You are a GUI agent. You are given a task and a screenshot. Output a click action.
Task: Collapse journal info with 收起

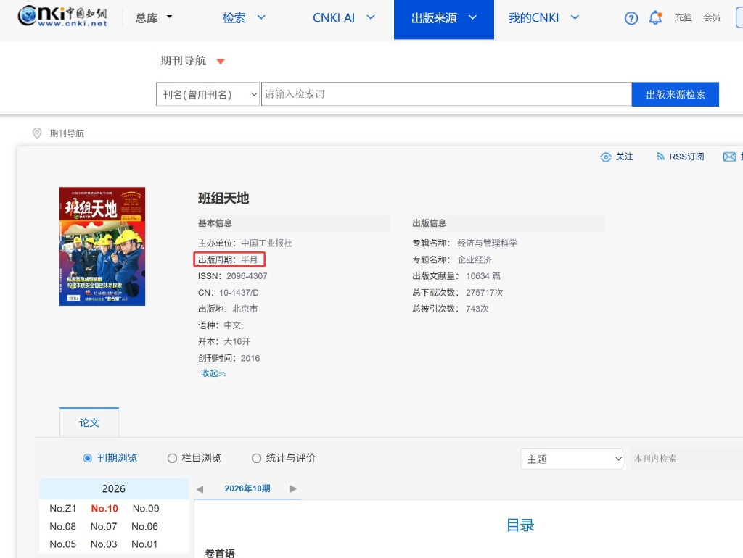[213, 373]
